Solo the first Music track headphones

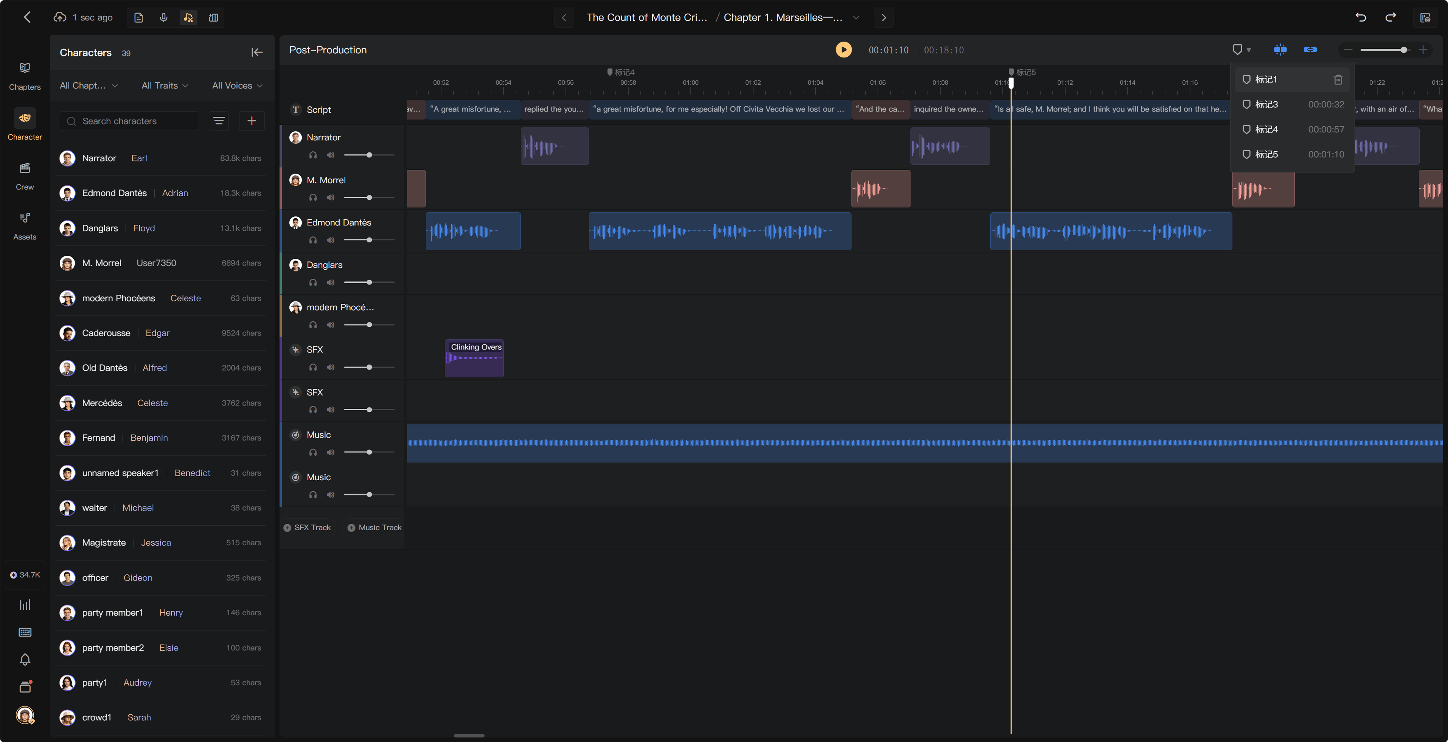(x=313, y=453)
